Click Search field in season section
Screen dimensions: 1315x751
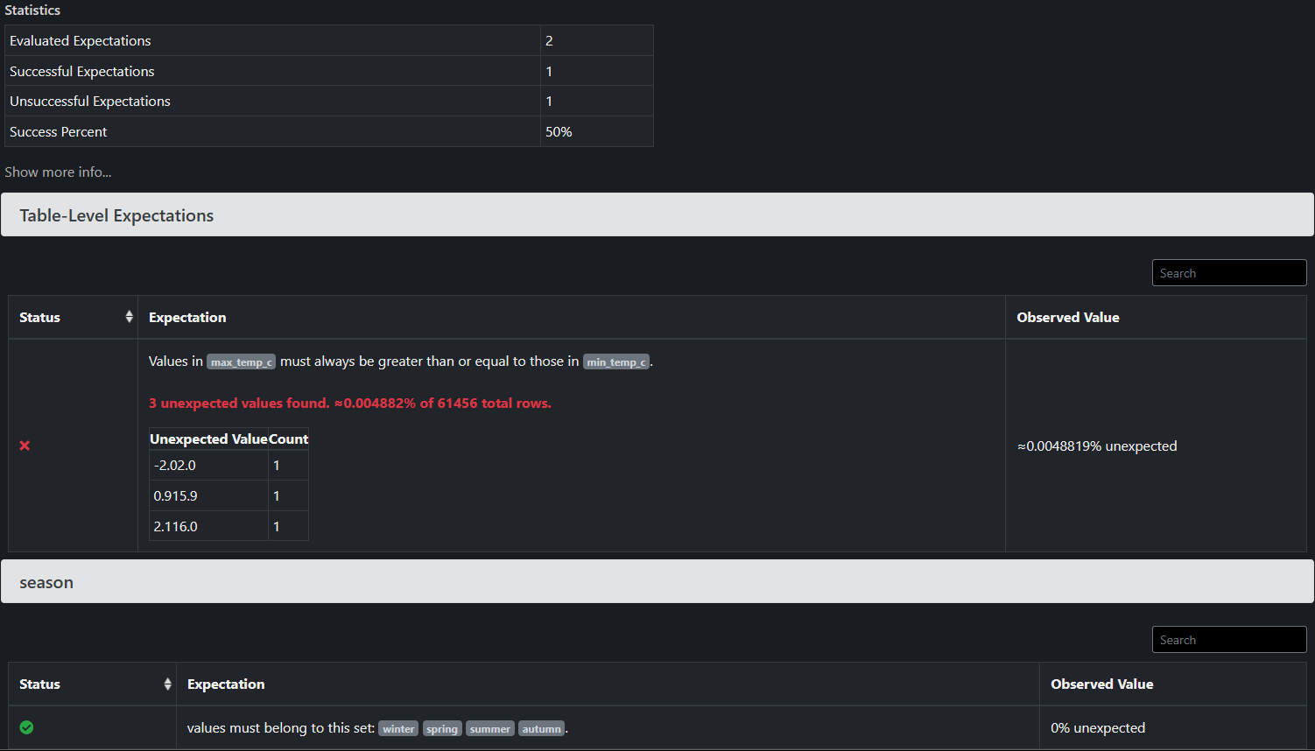click(1229, 640)
